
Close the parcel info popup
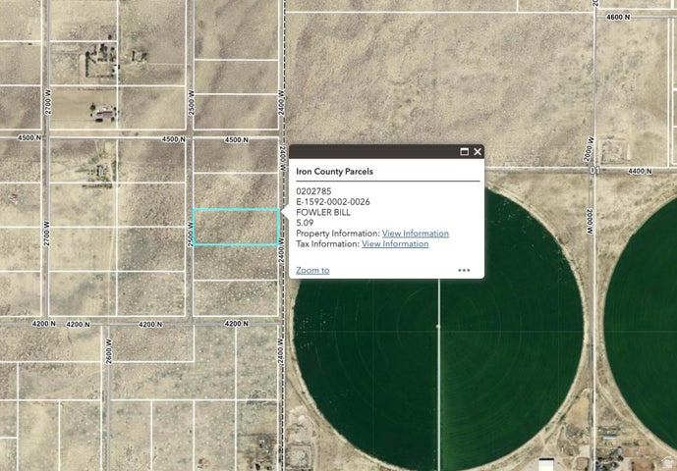point(478,152)
